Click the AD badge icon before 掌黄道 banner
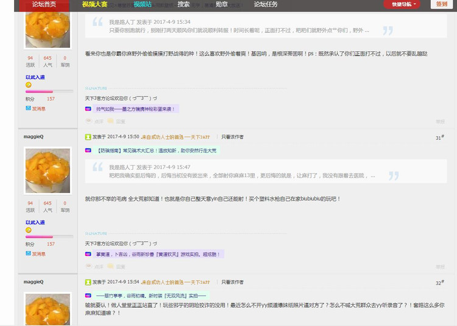This screenshot has width=457, height=326. tap(88, 254)
